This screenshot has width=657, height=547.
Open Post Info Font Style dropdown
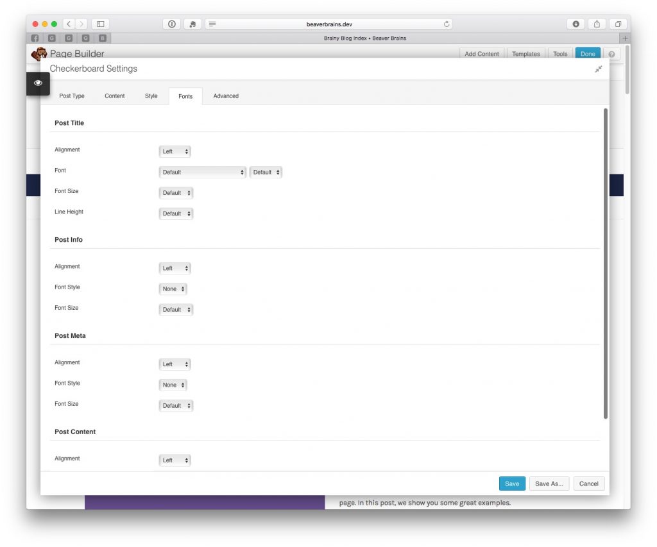[173, 289]
